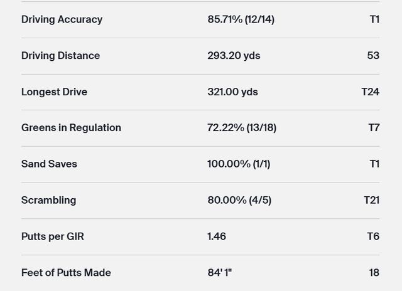Select the 100.00% (1/1) sand saves value
Screen dimensions: 402x291
pos(238,164)
